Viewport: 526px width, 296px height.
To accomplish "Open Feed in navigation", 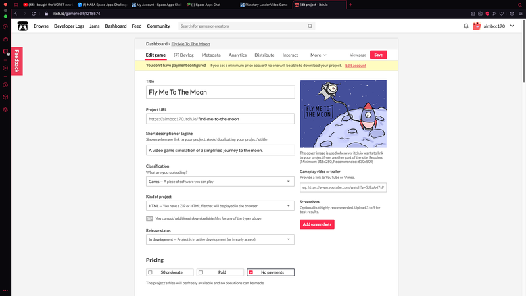I will [x=137, y=26].
